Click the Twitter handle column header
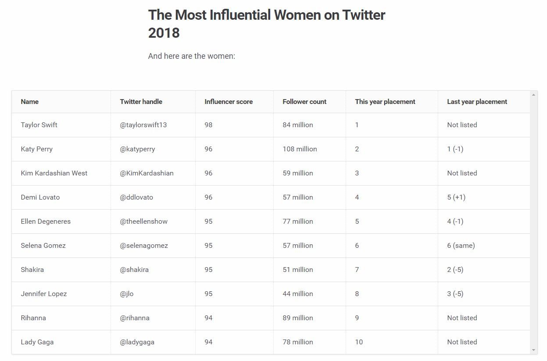547x361 pixels. pos(141,102)
